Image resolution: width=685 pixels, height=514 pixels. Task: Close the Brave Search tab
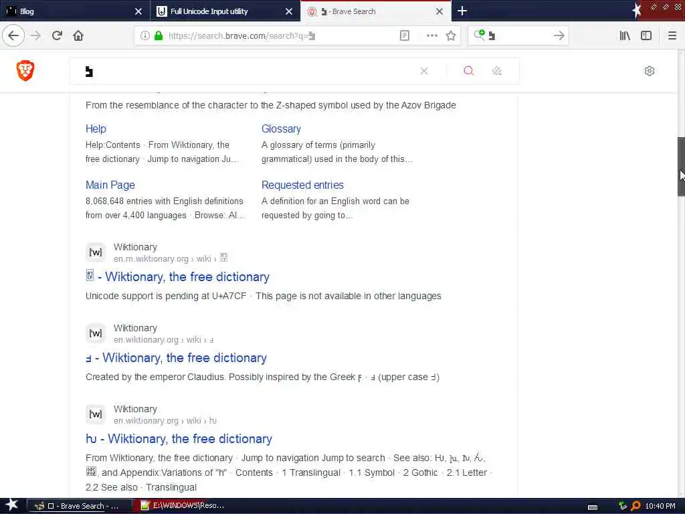[439, 11]
